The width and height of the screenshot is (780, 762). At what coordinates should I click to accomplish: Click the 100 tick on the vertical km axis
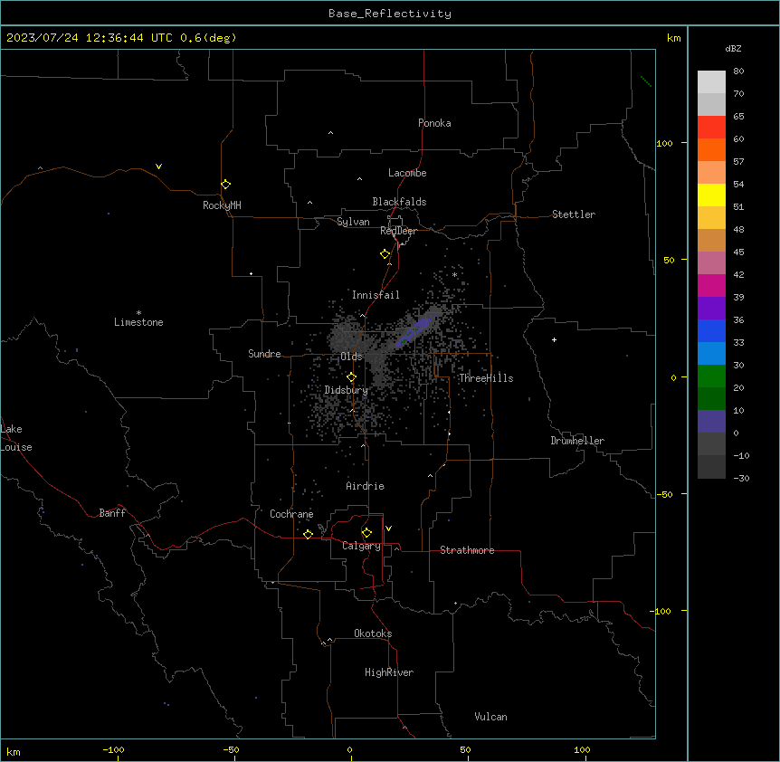pos(664,143)
